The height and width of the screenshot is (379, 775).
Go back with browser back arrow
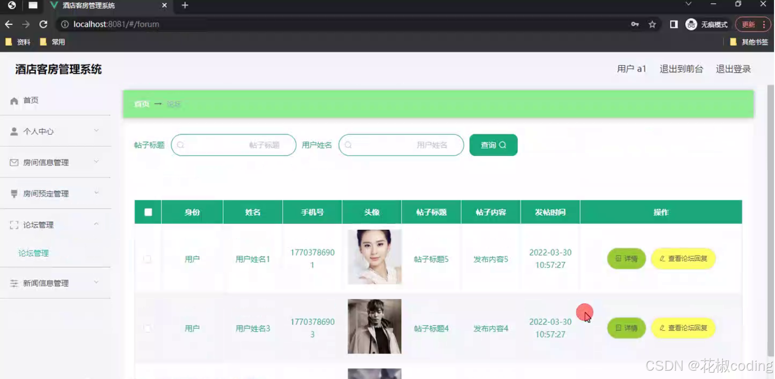[x=9, y=24]
